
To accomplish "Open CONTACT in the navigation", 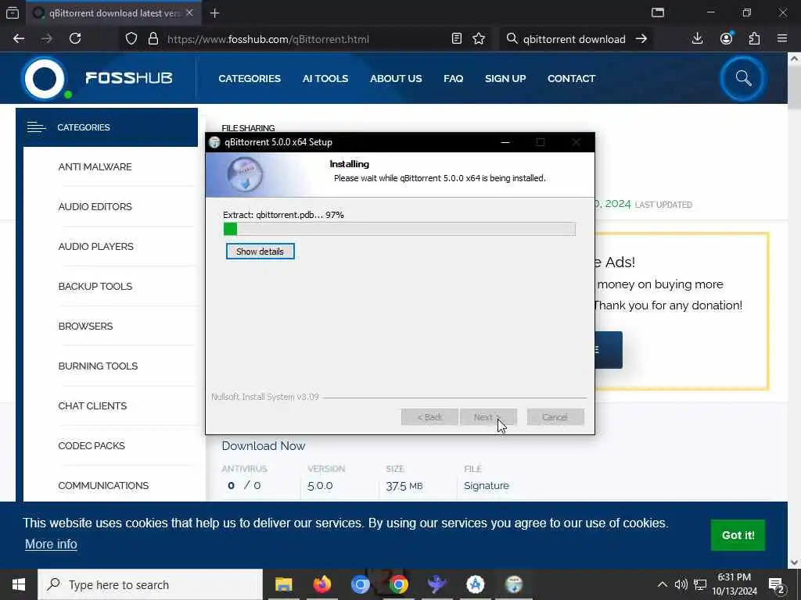I will click(x=571, y=79).
